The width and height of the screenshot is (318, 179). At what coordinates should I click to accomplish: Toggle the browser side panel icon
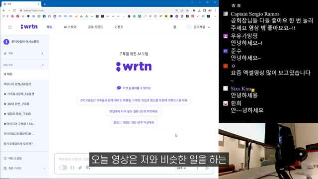tap(204, 10)
